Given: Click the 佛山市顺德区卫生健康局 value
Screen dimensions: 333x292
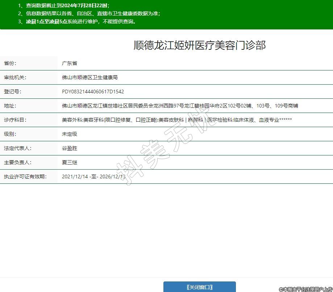Looking at the screenshot, I should [x=90, y=77].
